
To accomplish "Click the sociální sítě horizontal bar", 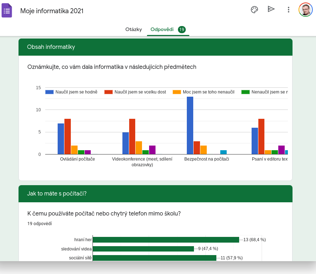I will click(x=154, y=258).
